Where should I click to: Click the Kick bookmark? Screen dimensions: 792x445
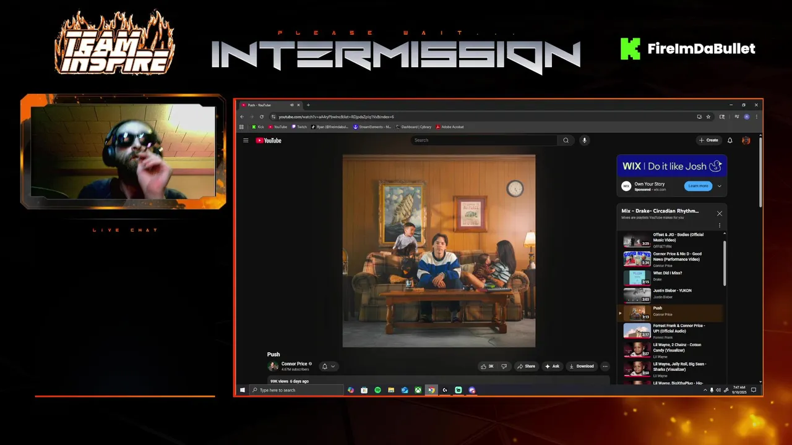tap(258, 127)
